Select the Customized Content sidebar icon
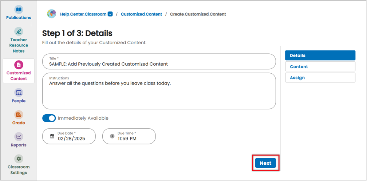Viewport: 367px width, 181px height. pos(19,65)
